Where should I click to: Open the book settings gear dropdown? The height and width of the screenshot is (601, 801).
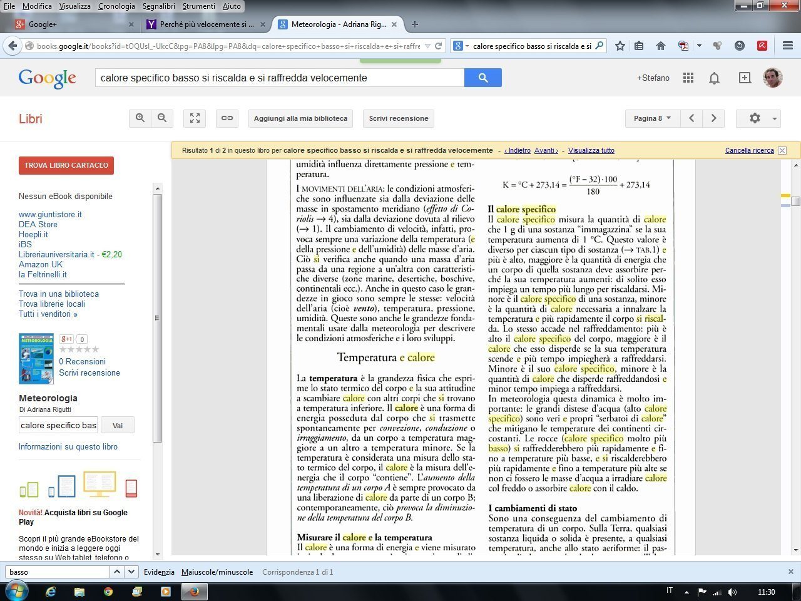point(758,118)
